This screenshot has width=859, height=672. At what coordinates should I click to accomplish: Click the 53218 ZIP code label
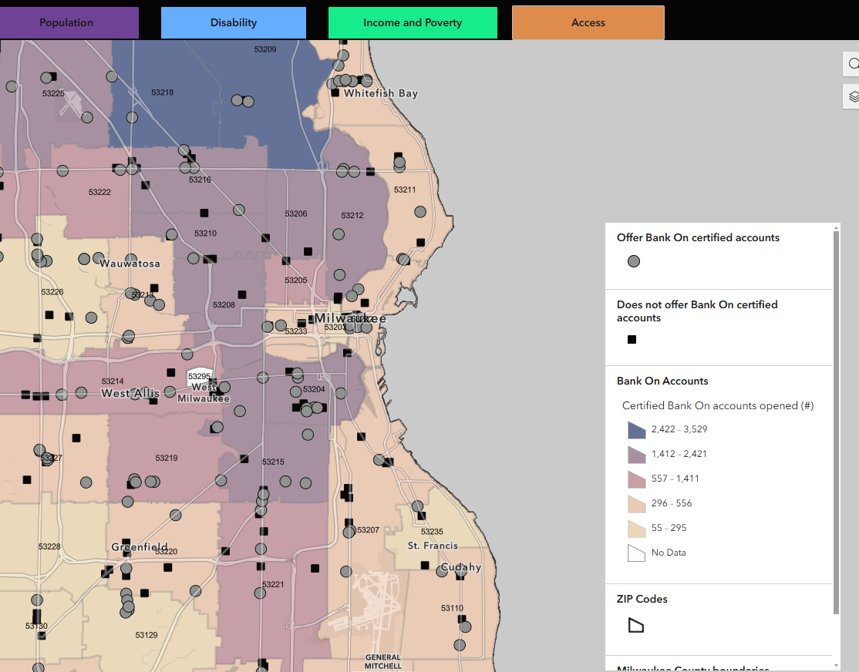point(162,92)
